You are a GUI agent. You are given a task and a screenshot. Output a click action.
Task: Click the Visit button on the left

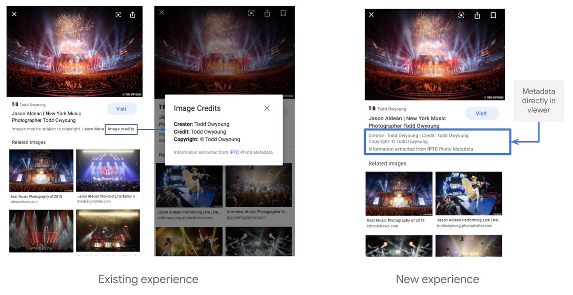point(122,109)
